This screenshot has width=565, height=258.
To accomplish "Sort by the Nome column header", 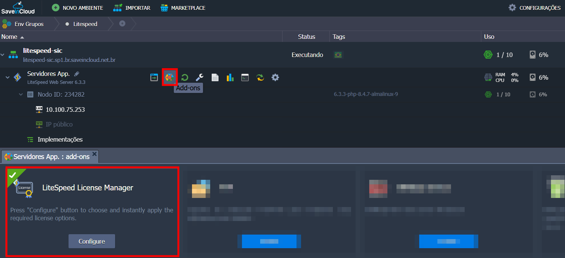I will (x=9, y=37).
